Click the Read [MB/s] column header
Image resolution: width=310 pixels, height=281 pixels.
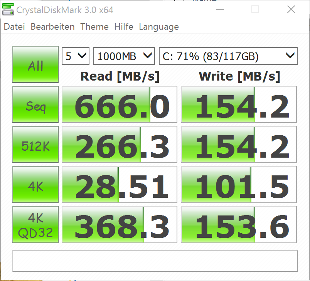click(x=120, y=76)
